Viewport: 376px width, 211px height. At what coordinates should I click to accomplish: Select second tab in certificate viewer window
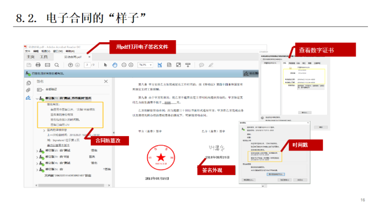coord(292,63)
